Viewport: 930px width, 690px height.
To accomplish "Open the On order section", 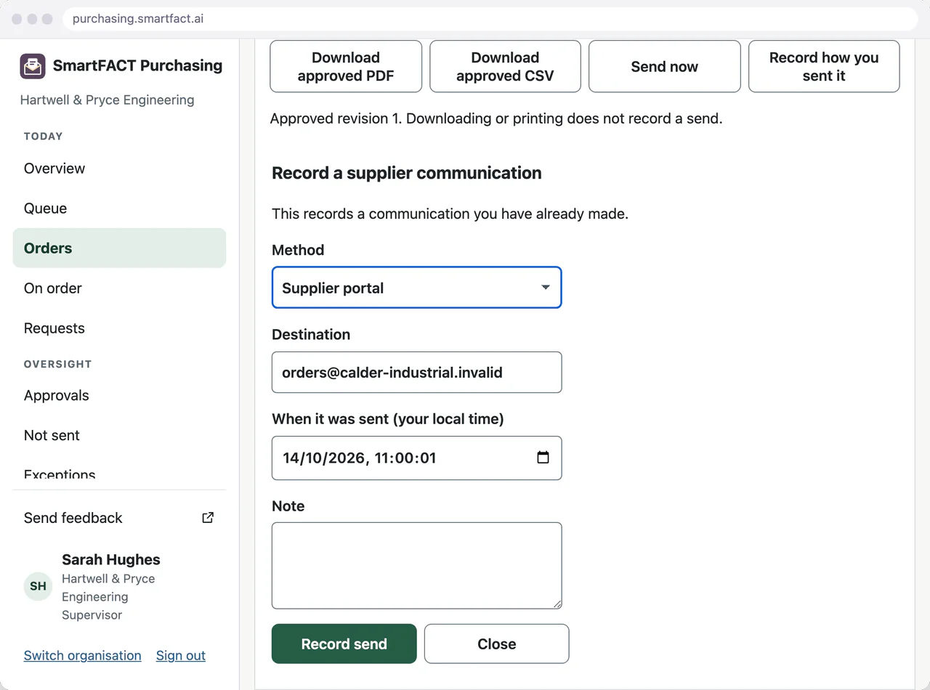I will pos(119,288).
